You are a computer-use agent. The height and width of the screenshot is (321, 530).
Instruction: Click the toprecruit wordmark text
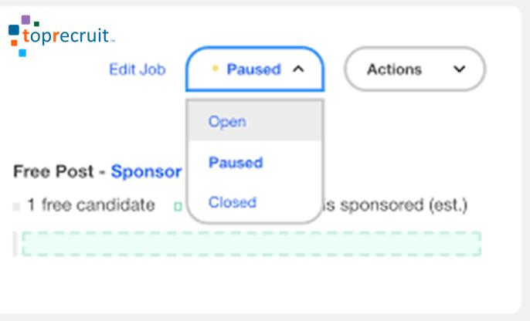[69, 36]
